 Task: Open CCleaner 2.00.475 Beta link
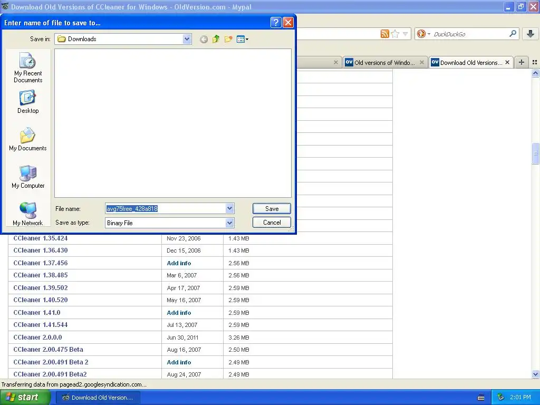pyautogui.click(x=48, y=350)
